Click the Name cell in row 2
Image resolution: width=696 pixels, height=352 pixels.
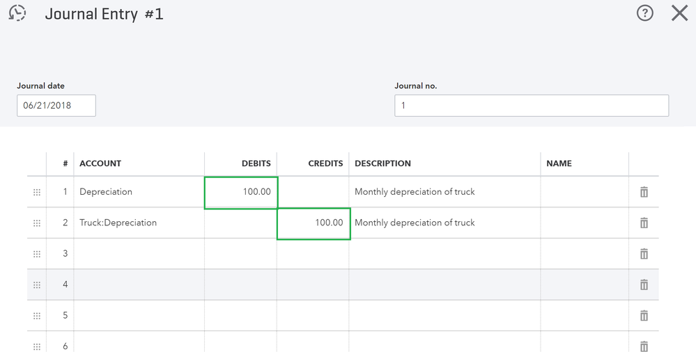(584, 223)
